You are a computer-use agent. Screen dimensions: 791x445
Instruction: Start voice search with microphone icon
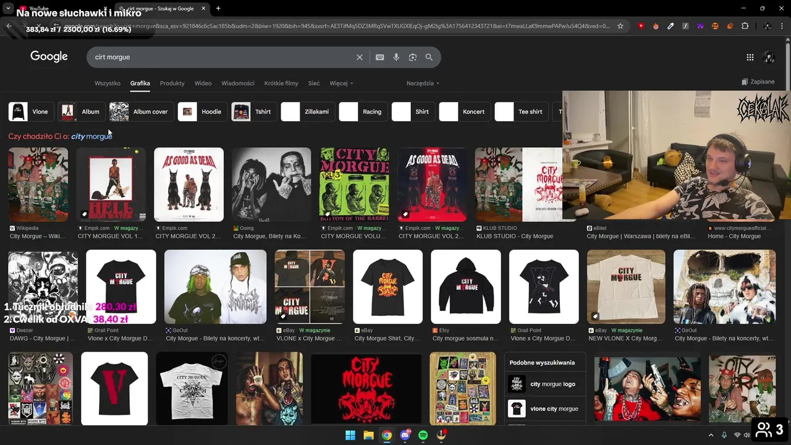(396, 57)
